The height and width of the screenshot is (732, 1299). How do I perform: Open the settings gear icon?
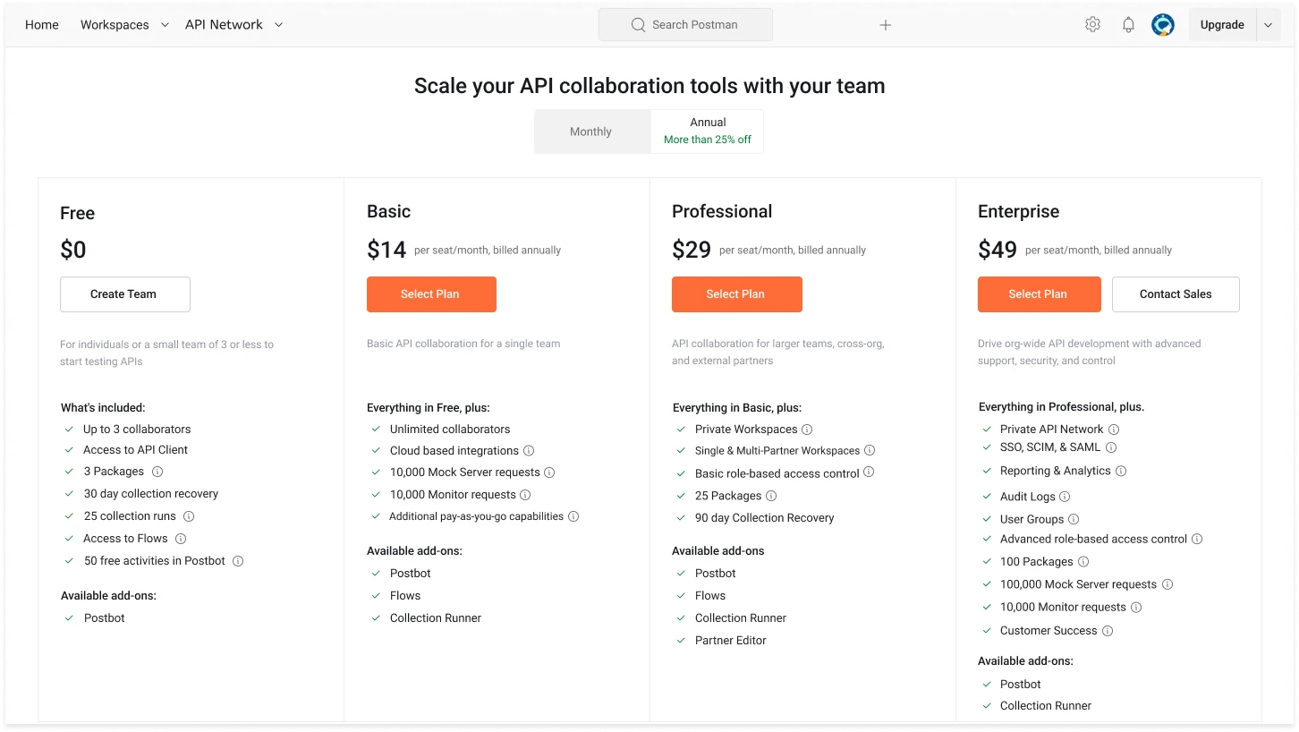tap(1092, 25)
